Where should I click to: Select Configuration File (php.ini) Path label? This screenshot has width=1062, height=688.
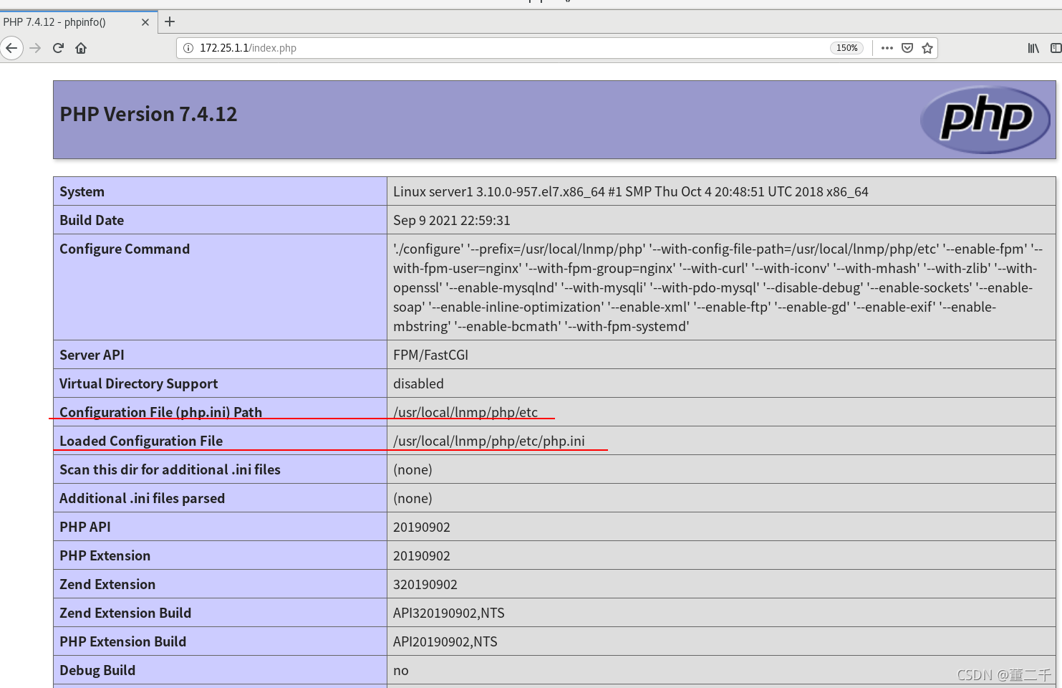coord(160,412)
